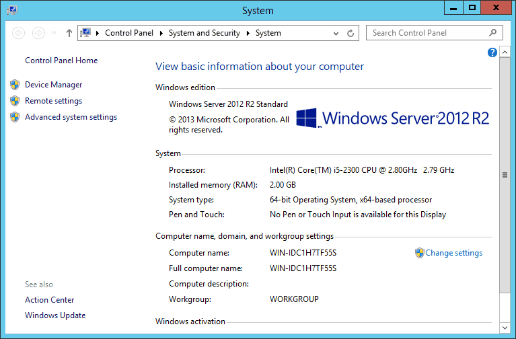Viewport: 516px width, 339px height.
Task: Click the shield icon beside Device Manager
Action: [15, 85]
